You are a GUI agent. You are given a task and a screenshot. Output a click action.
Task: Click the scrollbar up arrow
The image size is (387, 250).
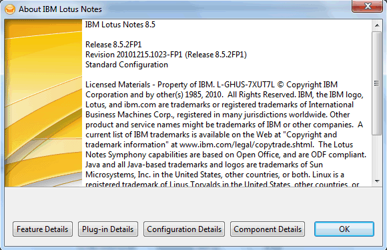[x=377, y=25]
